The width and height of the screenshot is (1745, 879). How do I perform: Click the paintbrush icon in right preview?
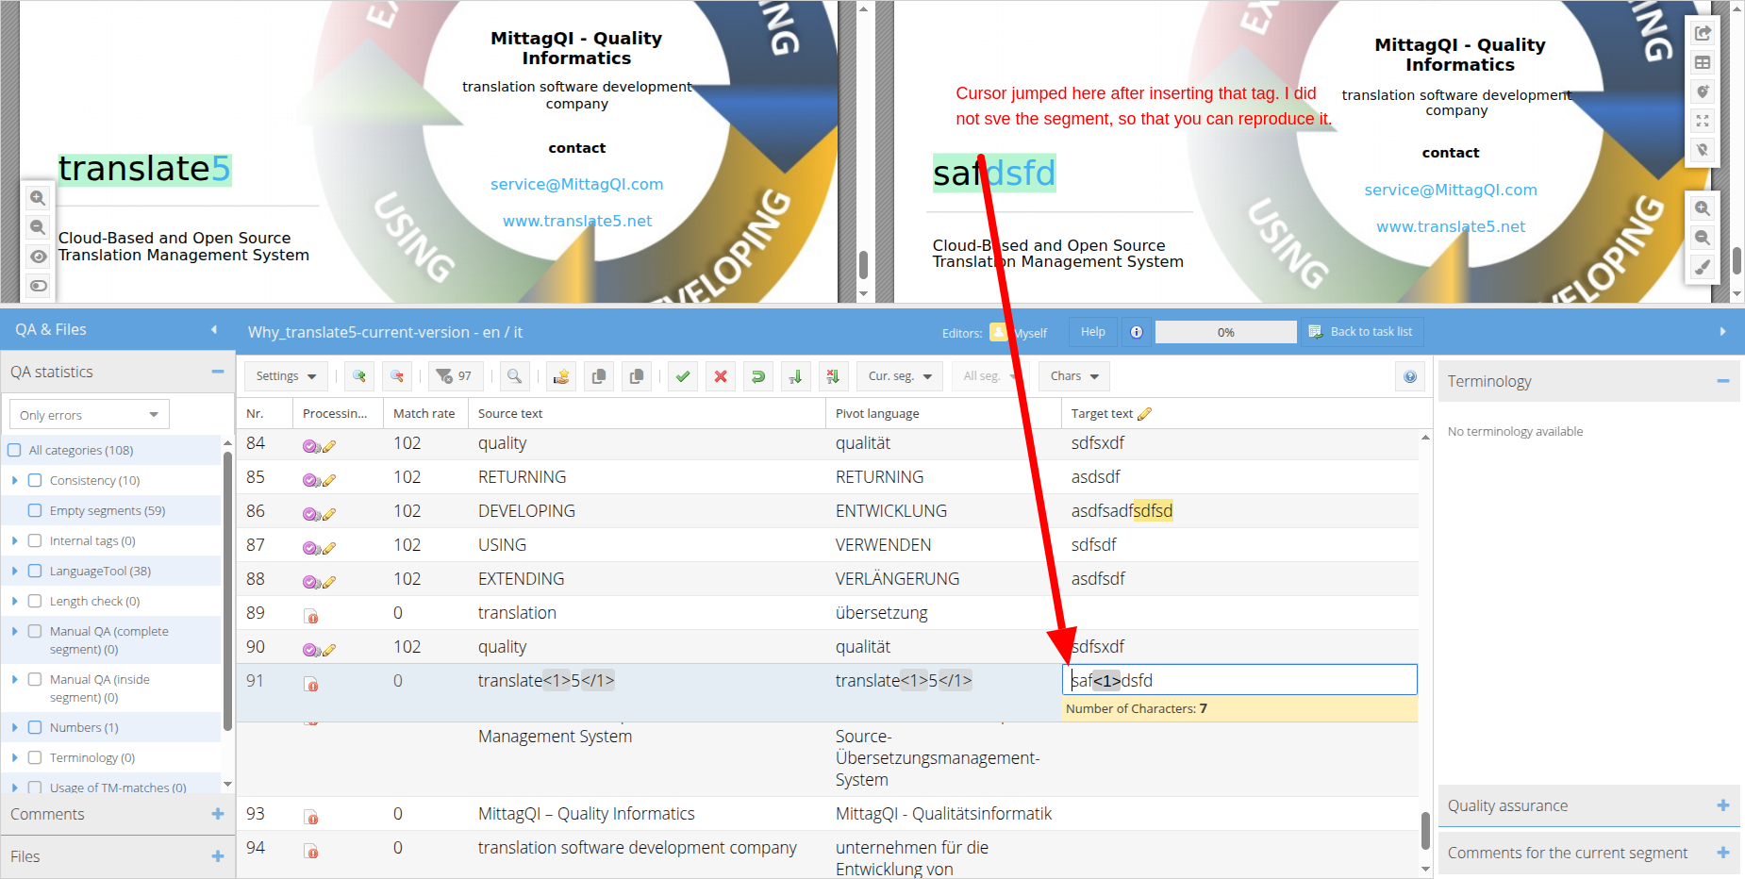1703,267
